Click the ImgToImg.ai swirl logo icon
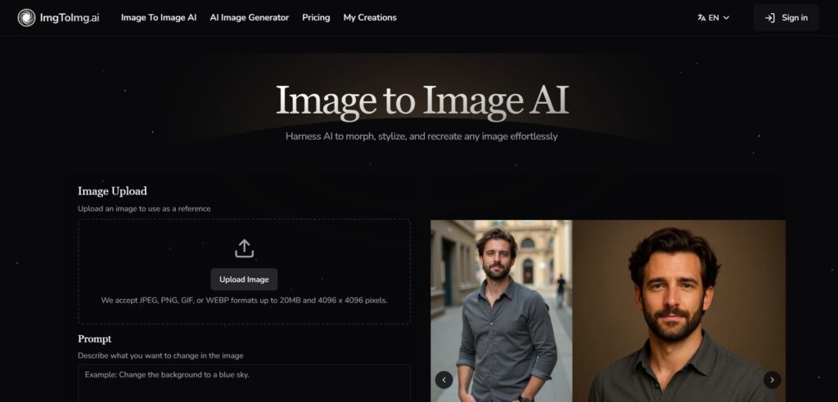 pyautogui.click(x=26, y=17)
